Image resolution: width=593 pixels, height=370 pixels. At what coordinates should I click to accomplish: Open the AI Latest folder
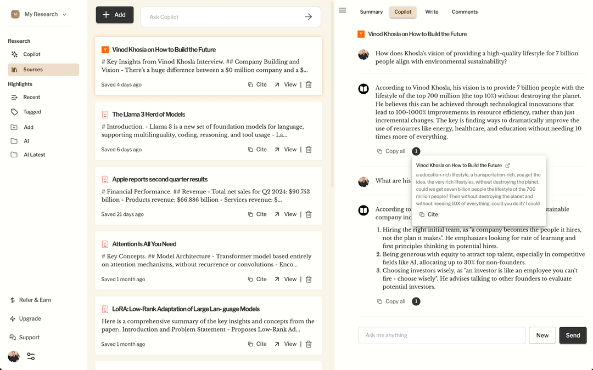pyautogui.click(x=34, y=155)
